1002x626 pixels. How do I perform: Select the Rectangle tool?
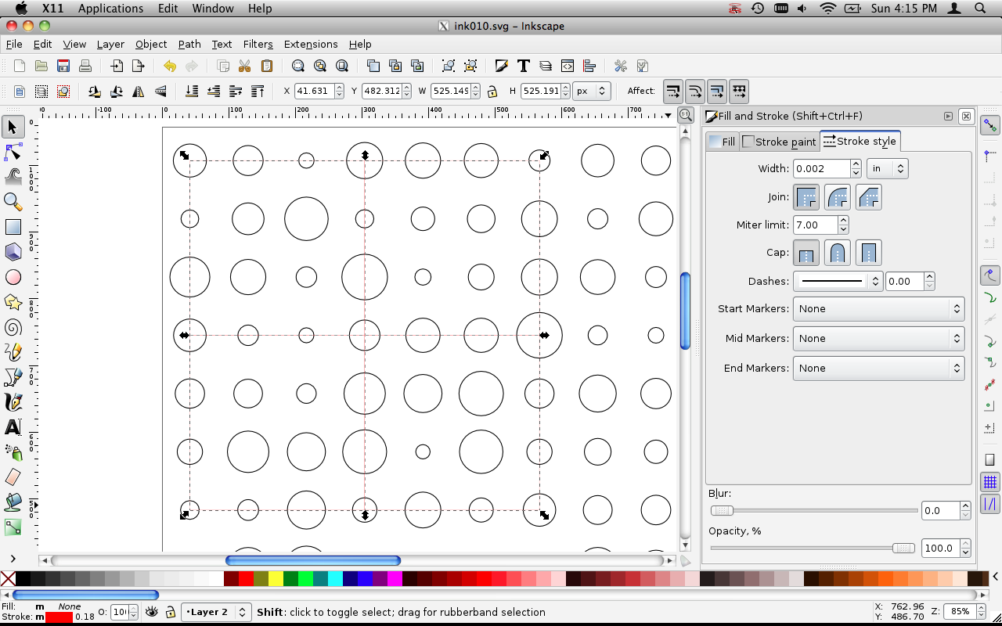(x=13, y=227)
